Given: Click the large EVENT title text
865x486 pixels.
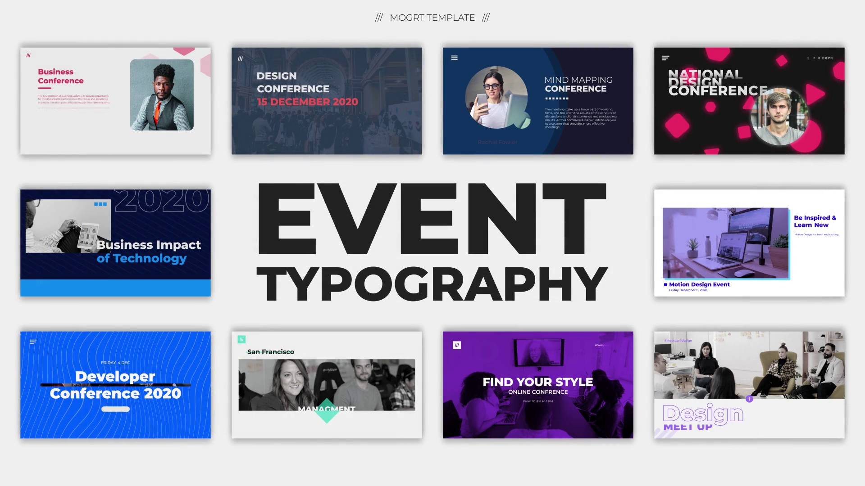Looking at the screenshot, I should (x=432, y=220).
